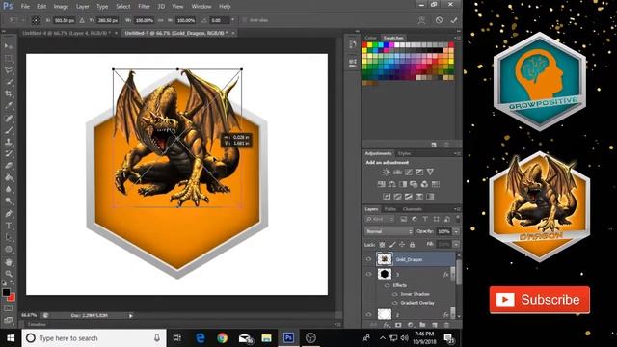Select the Rectangular Marquee tool
Viewport: 617px width, 347px height.
9,59
